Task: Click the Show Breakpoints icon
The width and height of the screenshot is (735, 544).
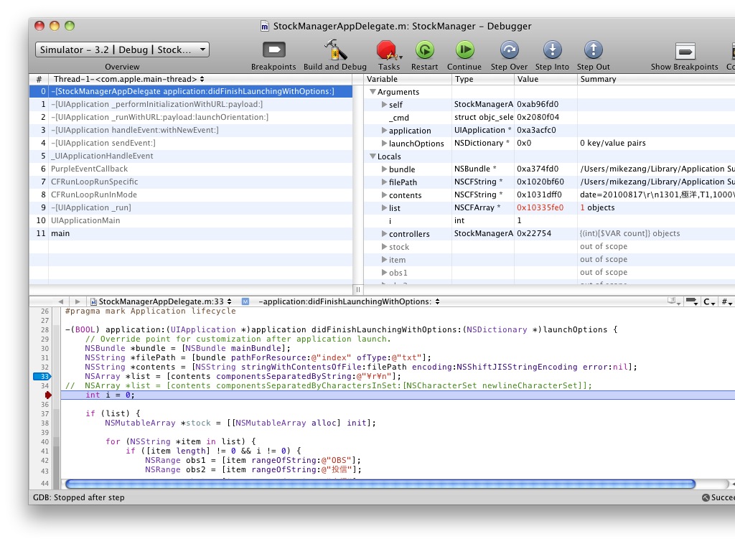Action: [x=685, y=51]
